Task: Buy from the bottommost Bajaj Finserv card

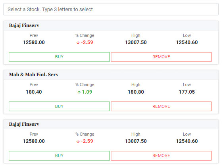Action: tap(59, 155)
